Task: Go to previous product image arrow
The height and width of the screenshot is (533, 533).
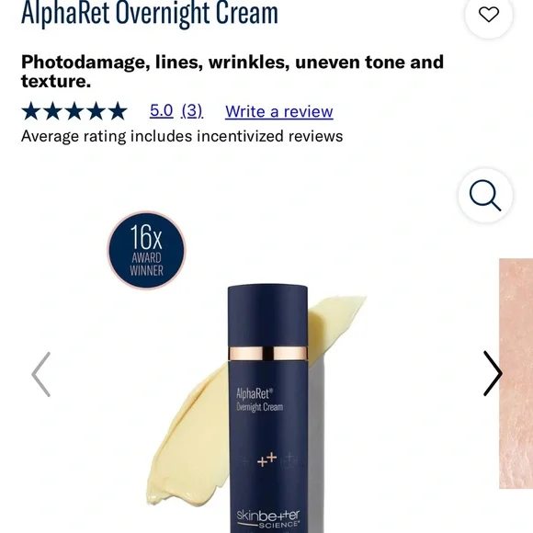Action: tap(41, 374)
